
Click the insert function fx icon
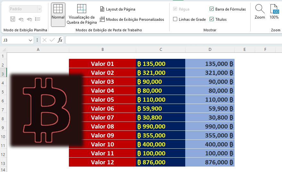(x=60, y=40)
